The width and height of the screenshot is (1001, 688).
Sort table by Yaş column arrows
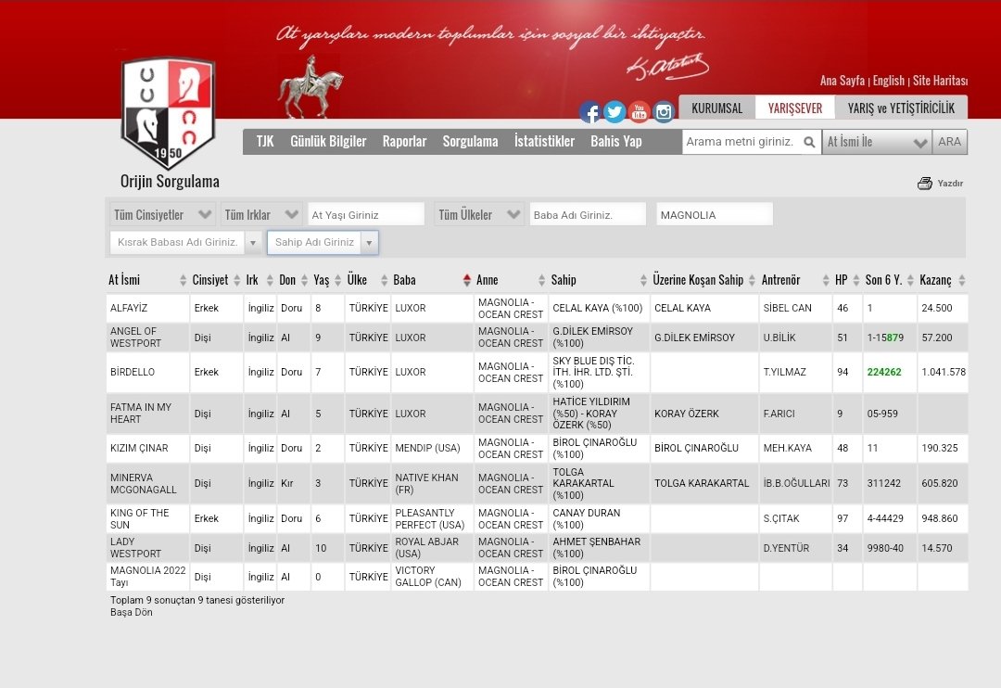coord(337,280)
